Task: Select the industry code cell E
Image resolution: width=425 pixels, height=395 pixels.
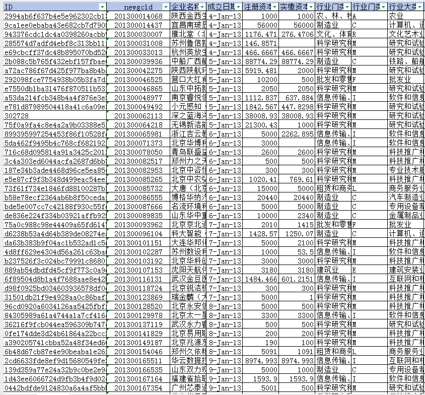Action: 355,270
